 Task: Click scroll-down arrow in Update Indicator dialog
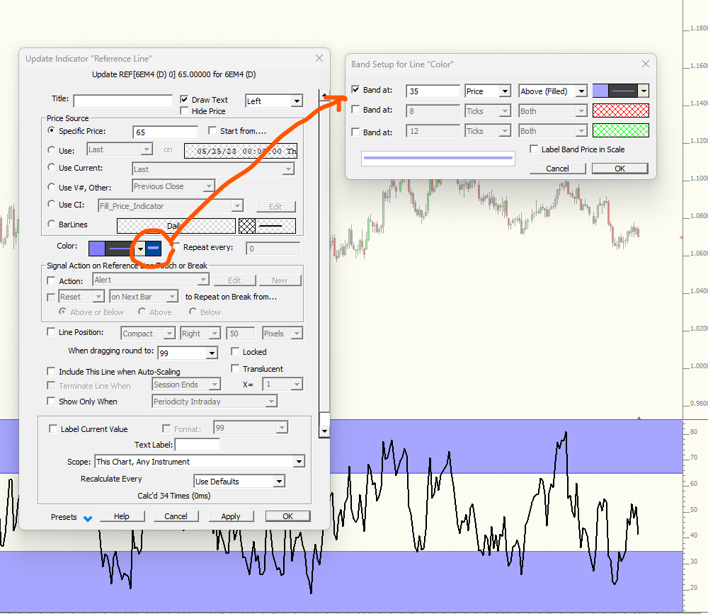coord(324,431)
